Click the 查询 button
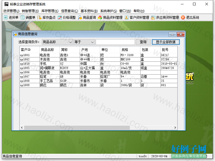Screen dimensions: 215x161 (143, 42)
